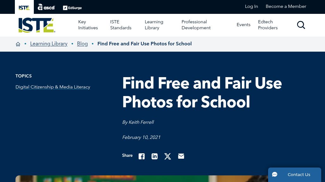Share the article via email icon
Viewport: 325px width, 182px height.
tap(181, 156)
